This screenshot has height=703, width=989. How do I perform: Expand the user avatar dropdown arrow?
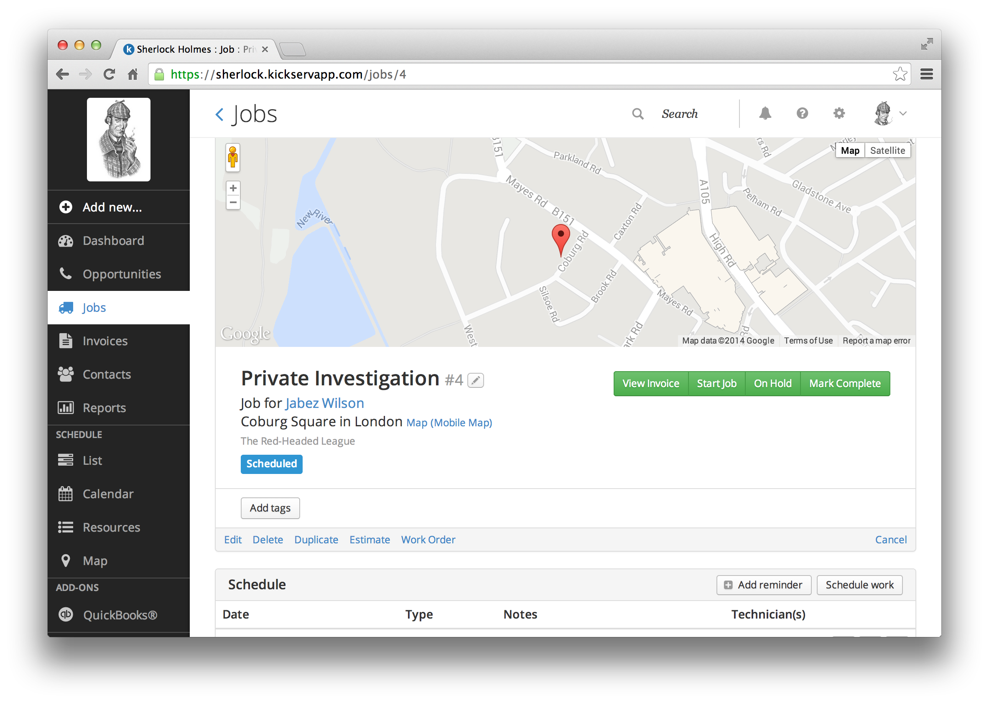click(903, 114)
